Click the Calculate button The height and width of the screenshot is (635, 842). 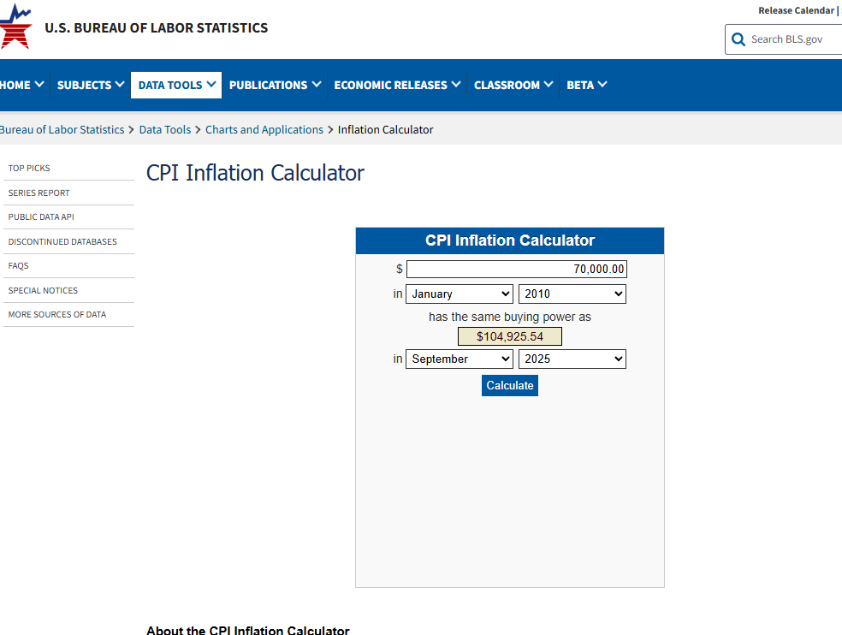(x=510, y=386)
